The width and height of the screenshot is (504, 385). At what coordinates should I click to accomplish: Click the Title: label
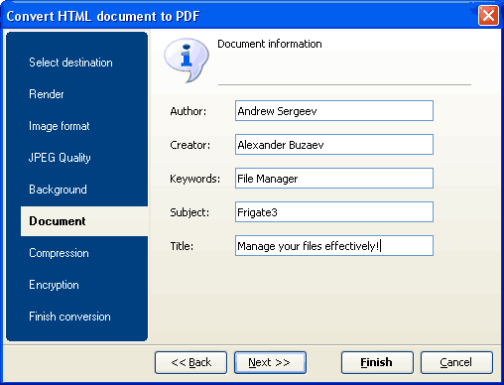coord(182,246)
